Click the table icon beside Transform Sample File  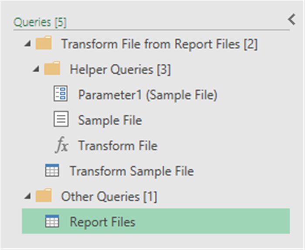pyautogui.click(x=52, y=171)
